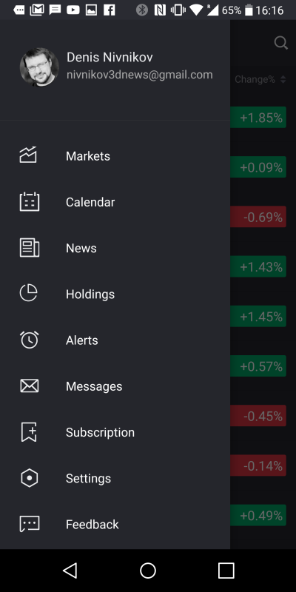Tap the Alerts alarm clock icon
The height and width of the screenshot is (592, 296).
(29, 340)
